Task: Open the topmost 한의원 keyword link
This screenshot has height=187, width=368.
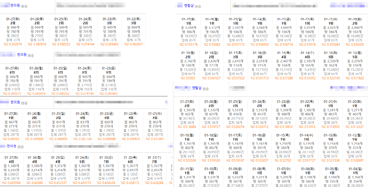Action: [x=15, y=5]
